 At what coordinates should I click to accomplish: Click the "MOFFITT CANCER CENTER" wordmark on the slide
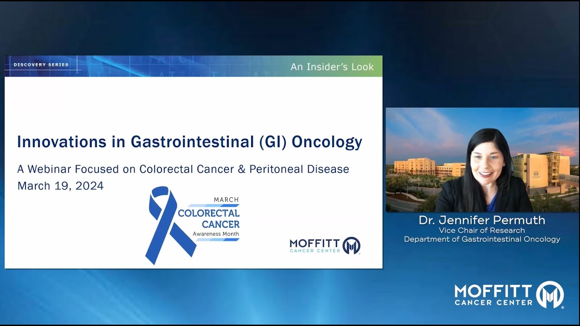coord(315,246)
